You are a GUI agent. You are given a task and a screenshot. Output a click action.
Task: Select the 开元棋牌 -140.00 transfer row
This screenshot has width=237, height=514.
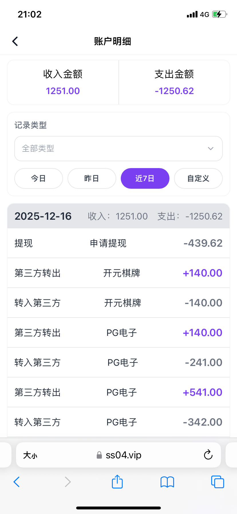118,303
